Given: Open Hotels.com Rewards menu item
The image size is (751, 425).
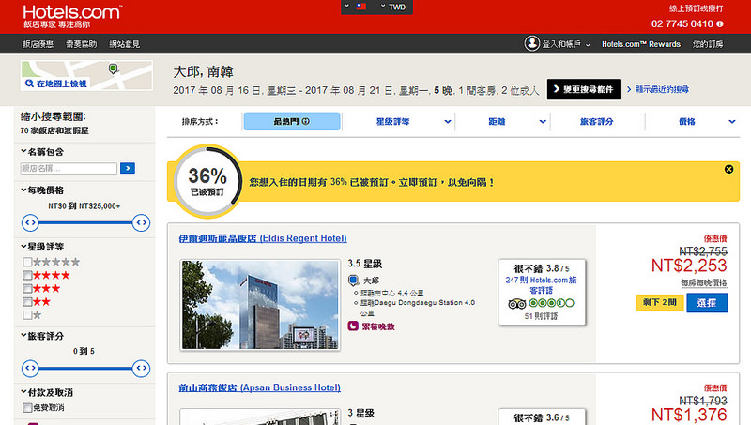Looking at the screenshot, I should [641, 44].
